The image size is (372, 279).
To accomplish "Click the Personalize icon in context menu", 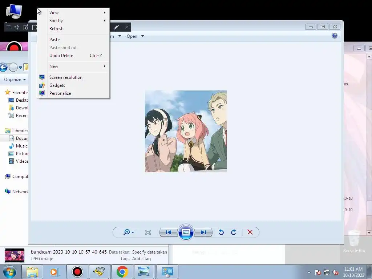I will 42,93.
